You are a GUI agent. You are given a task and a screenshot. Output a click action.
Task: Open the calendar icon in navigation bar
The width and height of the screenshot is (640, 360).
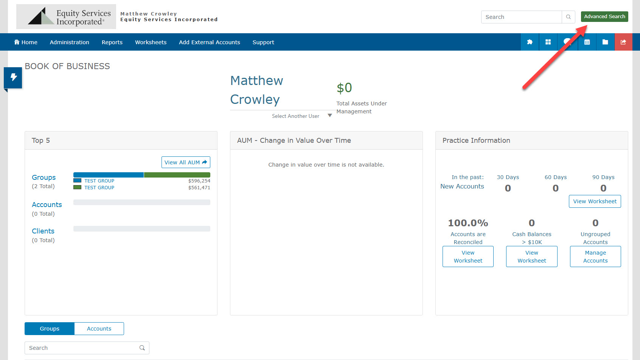(587, 42)
